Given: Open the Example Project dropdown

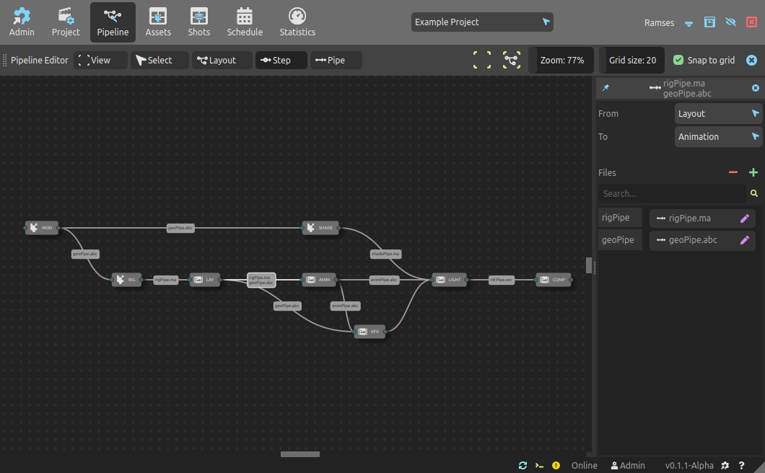Looking at the screenshot, I should pyautogui.click(x=482, y=22).
